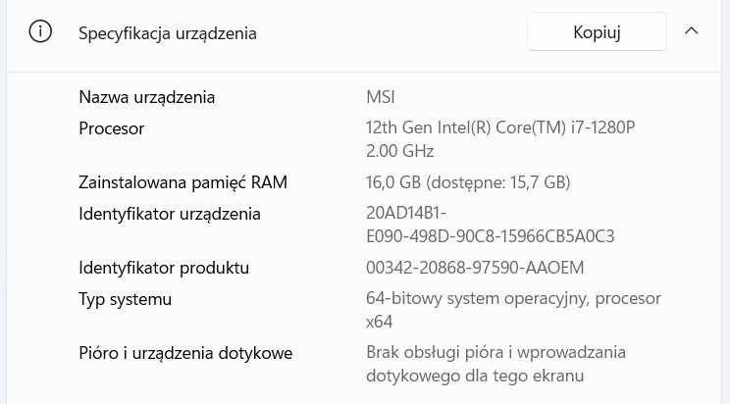Select the Typ systemu label
The image size is (730, 404).
pos(126,299)
